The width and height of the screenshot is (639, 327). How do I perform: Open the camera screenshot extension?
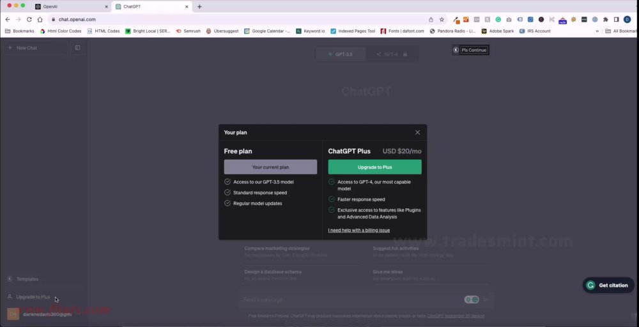509,19
